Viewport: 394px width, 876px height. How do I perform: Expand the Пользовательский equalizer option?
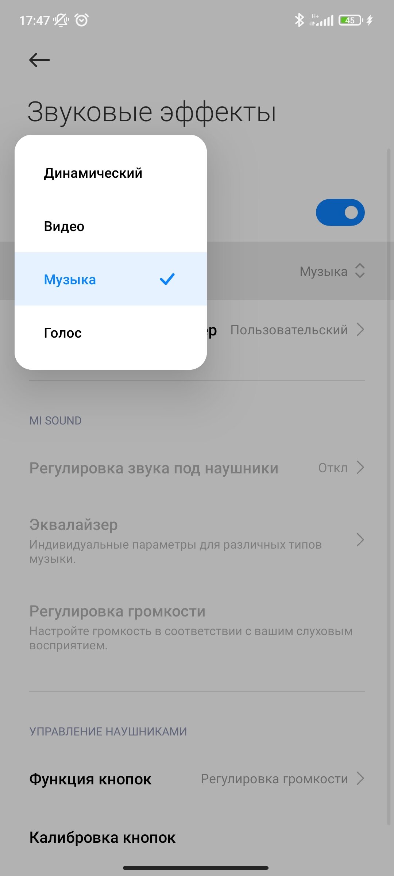(297, 330)
